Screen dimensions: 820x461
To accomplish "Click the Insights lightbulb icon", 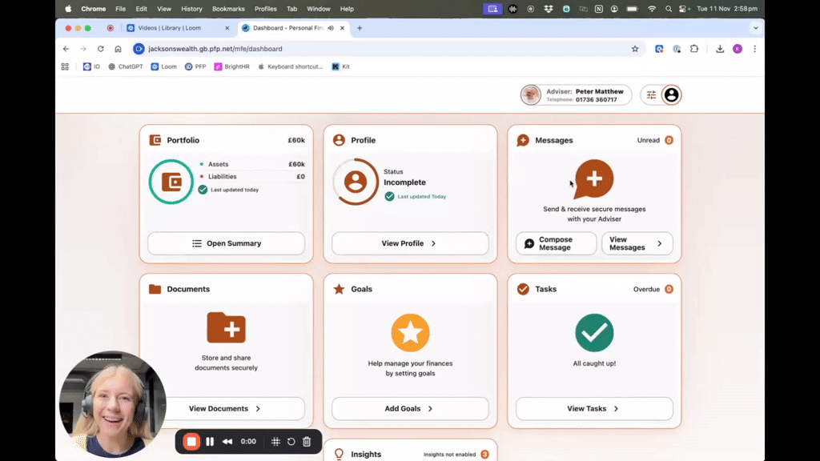I will pos(339,455).
